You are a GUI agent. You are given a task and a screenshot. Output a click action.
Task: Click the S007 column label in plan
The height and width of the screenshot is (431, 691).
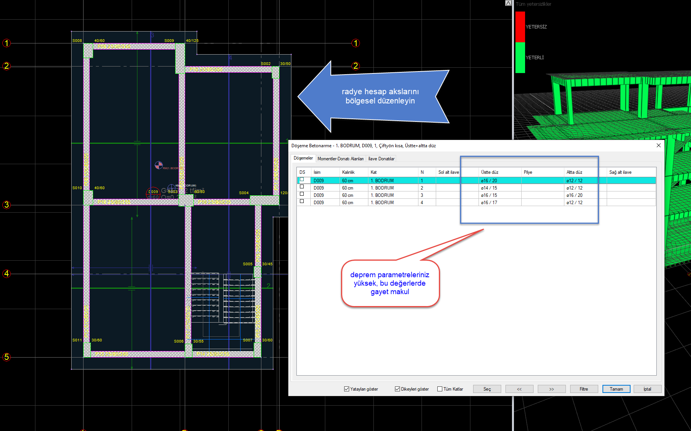248,340
